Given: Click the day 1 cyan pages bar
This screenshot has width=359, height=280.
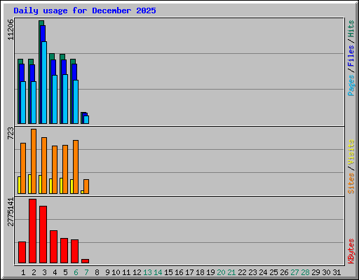Looking at the screenshot, I should tap(23, 102).
